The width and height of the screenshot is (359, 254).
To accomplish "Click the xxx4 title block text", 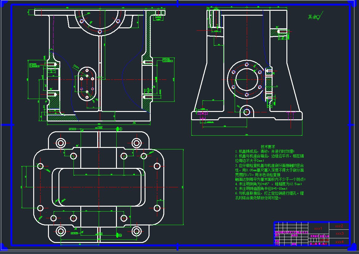I will tap(339, 242).
